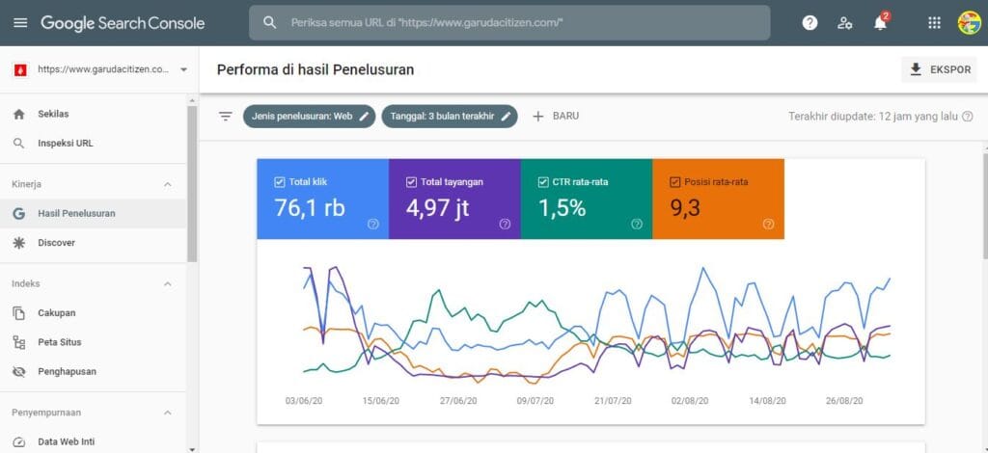Screen dimensions: 988x453
Task: Click the Tanggal: 3 bulan terakhir chip
Action: [x=450, y=117]
